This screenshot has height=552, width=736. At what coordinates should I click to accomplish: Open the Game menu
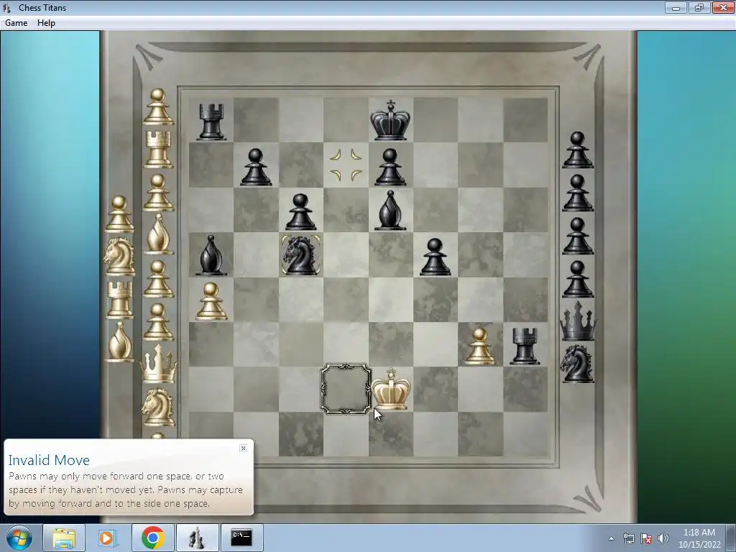pos(16,22)
